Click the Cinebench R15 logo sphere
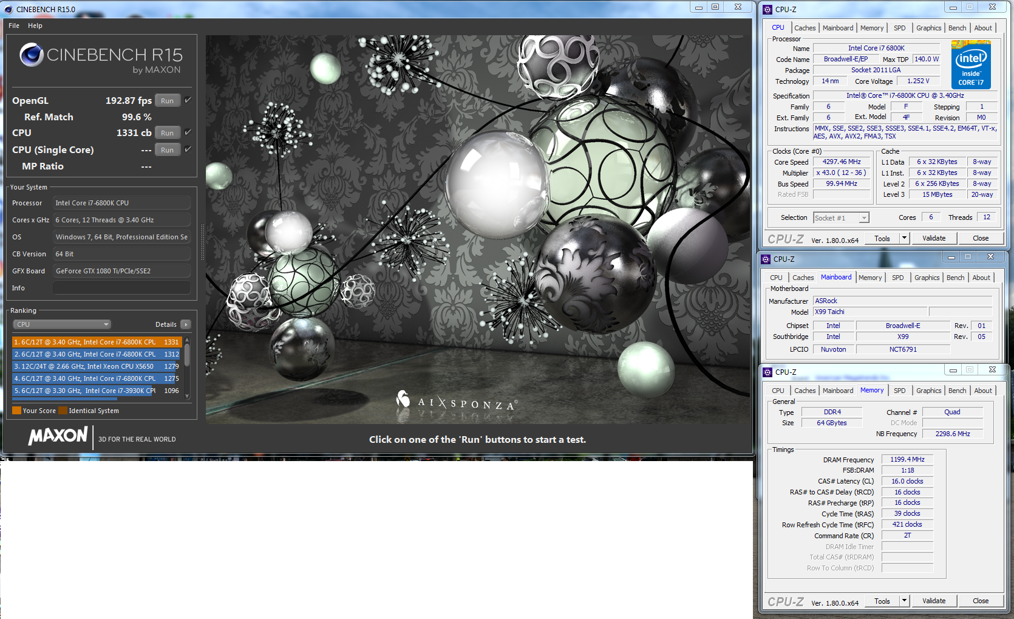 (x=31, y=55)
